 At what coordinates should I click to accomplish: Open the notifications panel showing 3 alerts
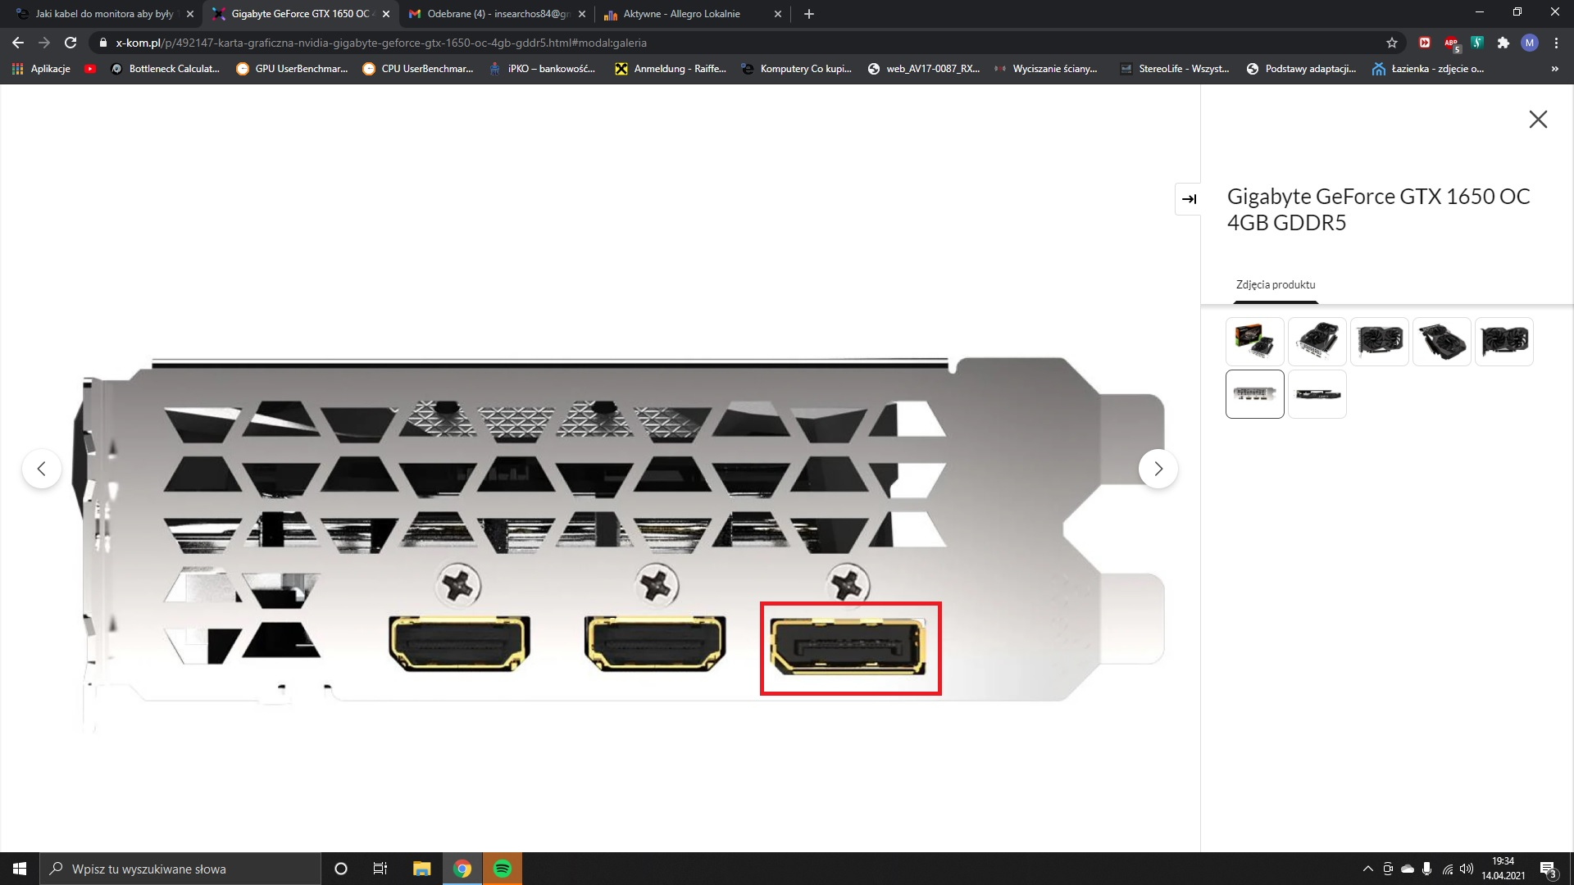(x=1549, y=869)
